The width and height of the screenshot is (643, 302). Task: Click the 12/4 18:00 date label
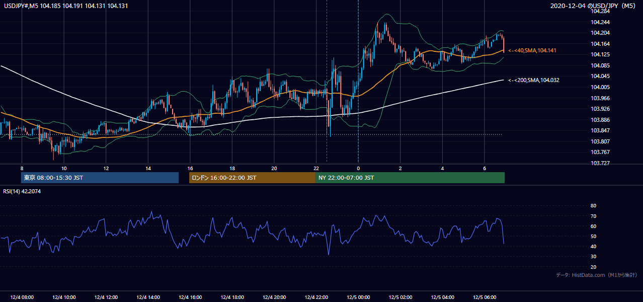click(232, 297)
